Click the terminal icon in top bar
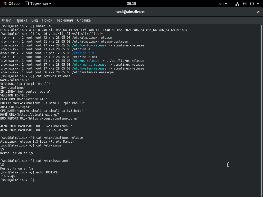 (27, 4)
